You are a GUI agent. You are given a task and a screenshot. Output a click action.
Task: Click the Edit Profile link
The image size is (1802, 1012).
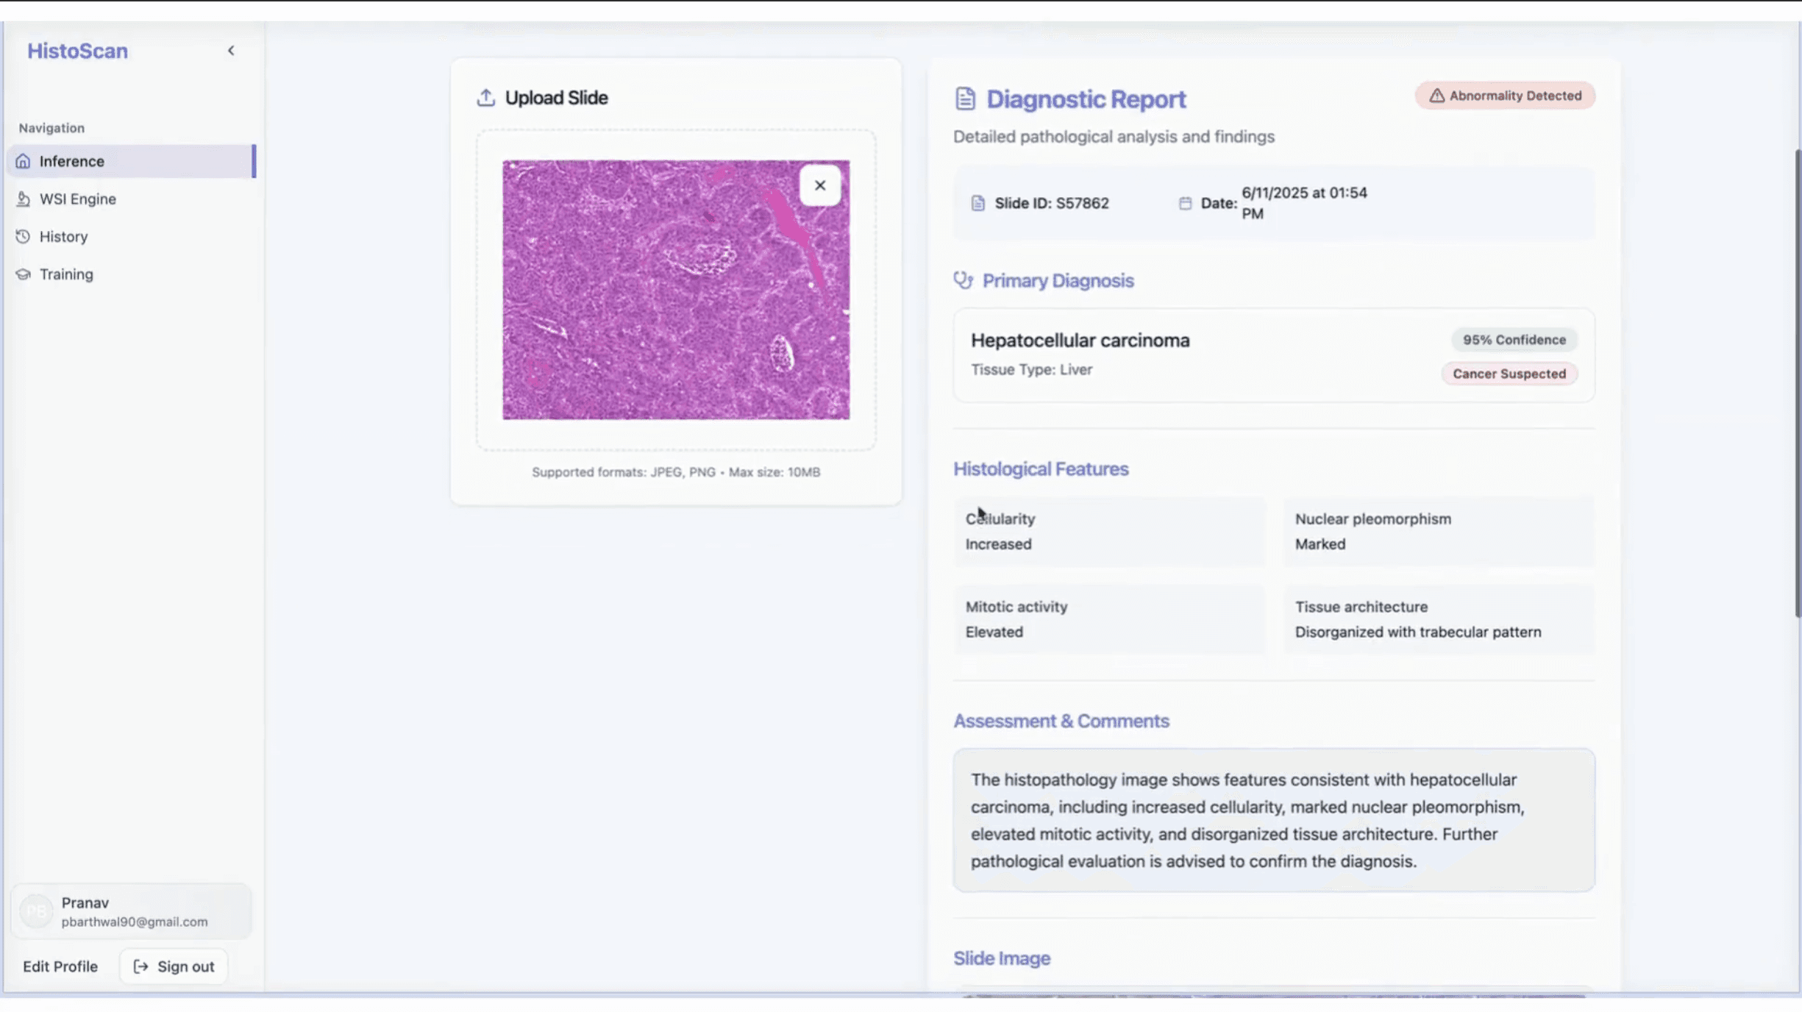point(60,966)
